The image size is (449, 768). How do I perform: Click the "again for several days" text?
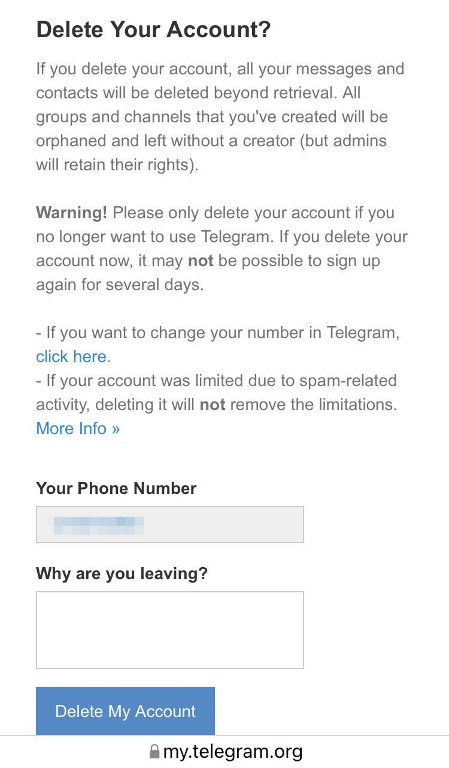120,285
